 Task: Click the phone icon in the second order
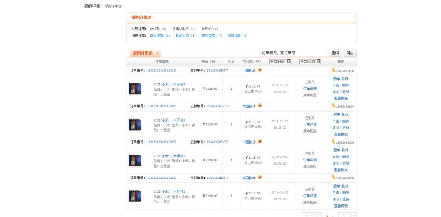[x=333, y=105]
